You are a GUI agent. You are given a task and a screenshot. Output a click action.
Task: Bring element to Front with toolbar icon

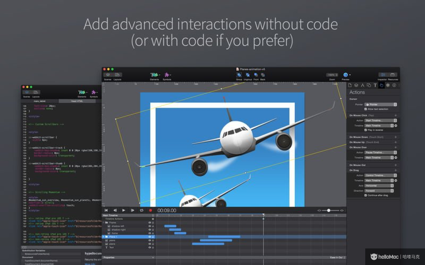point(256,75)
